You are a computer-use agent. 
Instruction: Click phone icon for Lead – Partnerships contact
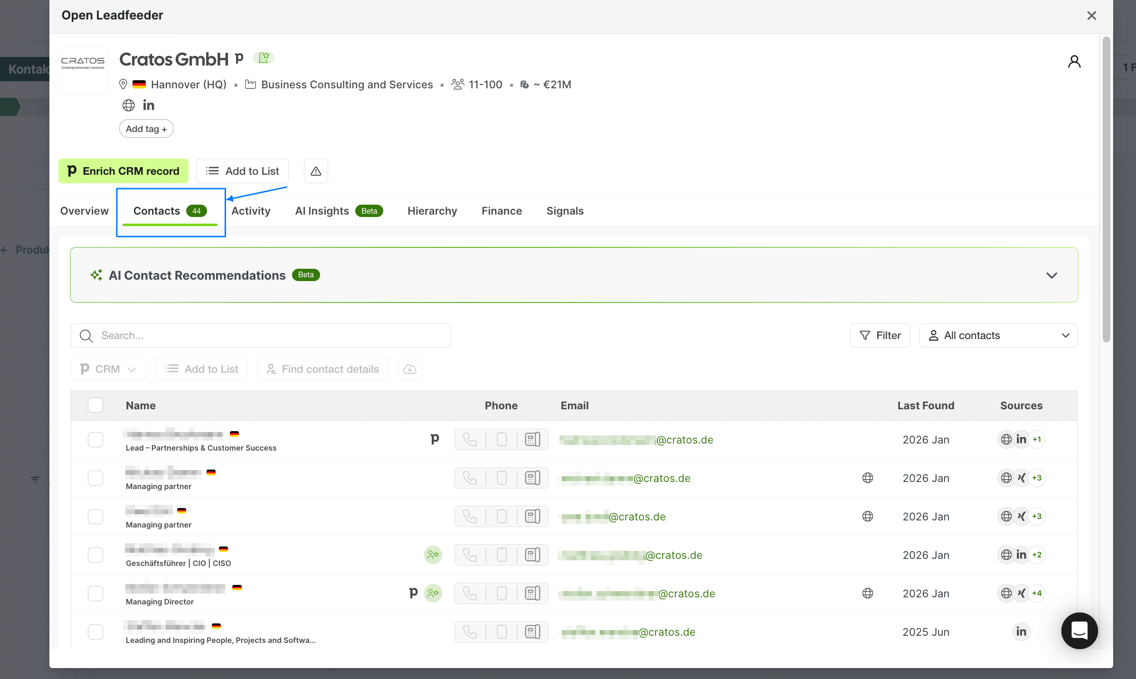pyautogui.click(x=470, y=440)
